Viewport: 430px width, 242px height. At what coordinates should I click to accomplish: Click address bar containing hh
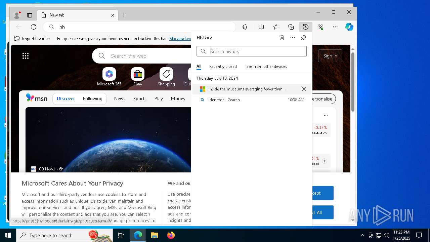point(139,27)
